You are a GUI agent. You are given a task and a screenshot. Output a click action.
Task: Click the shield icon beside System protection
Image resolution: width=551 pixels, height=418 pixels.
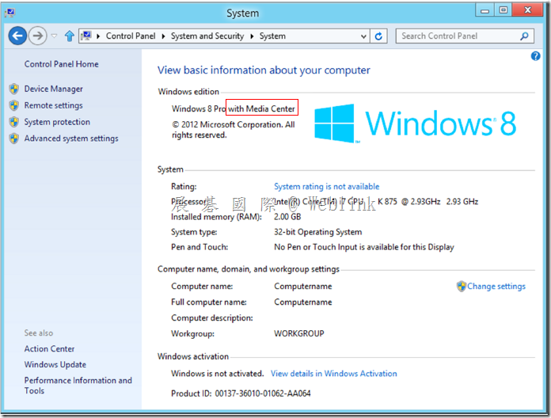(14, 122)
